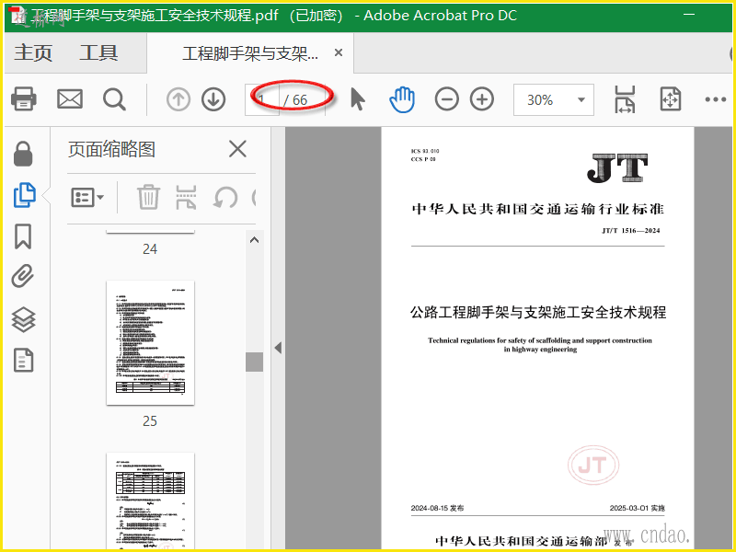Image resolution: width=736 pixels, height=552 pixels.
Task: Click the JT/T 1516—2024 standard number
Action: (x=631, y=231)
